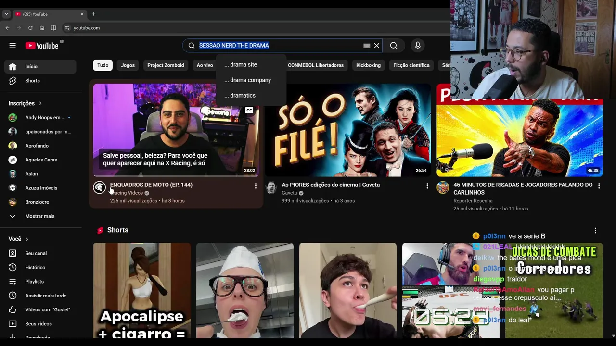Viewport: 616px width, 346px height.
Task: Play the SÓ O FILÉ Gaveta thumbnail
Action: (x=347, y=130)
